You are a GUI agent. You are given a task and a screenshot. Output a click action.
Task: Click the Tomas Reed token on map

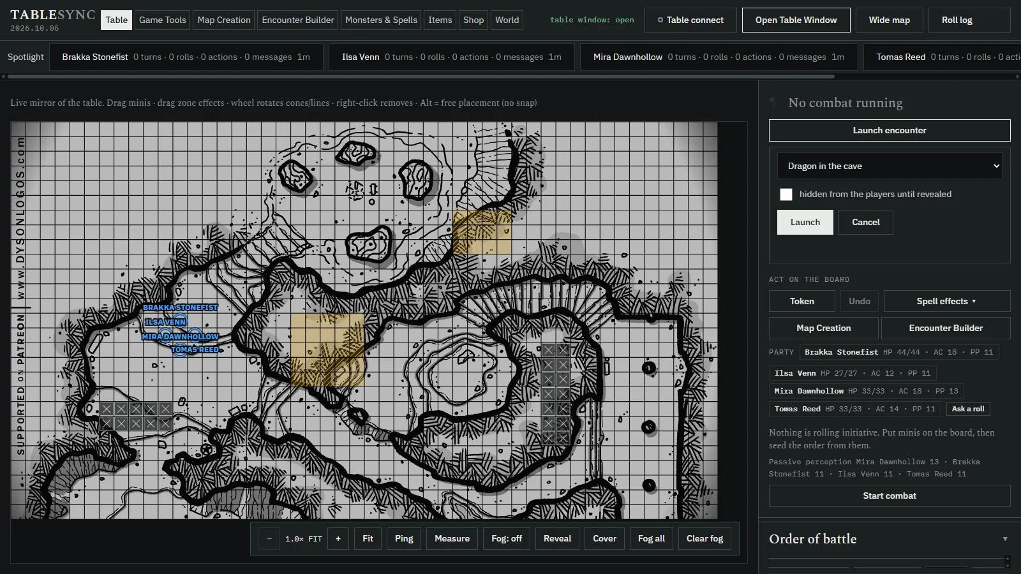coord(181,350)
